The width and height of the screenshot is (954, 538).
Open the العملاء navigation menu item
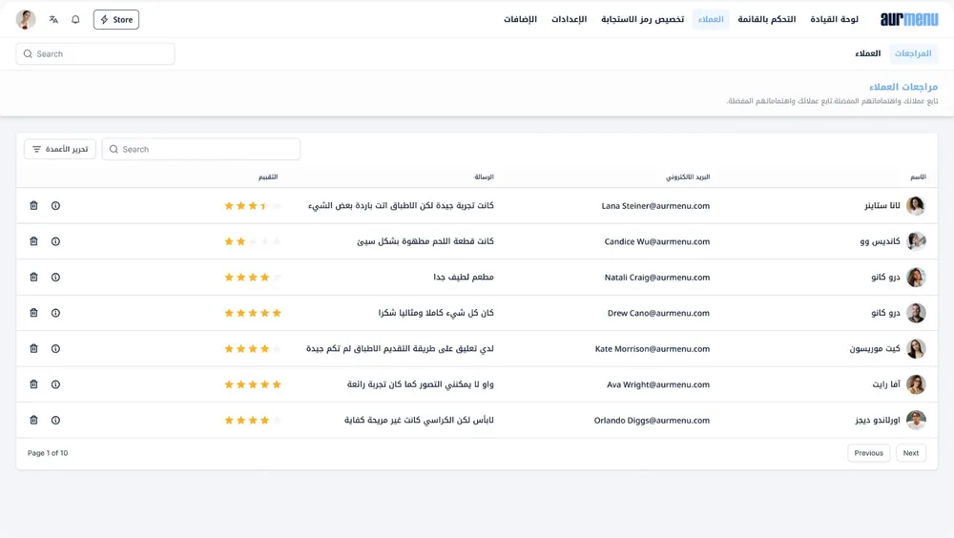711,19
